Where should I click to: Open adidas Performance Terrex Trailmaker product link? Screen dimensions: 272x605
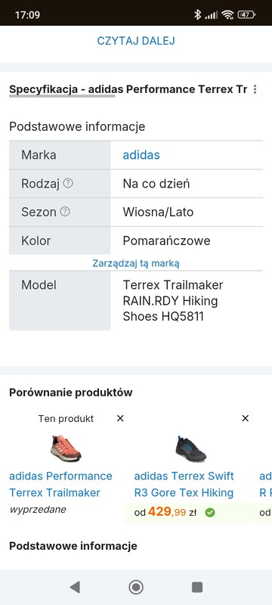tap(60, 484)
